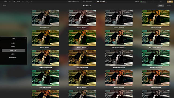Viewport: 174px width, 98px height.
Task: Click the COLOR label in top toolbar
Action: tap(18, 2)
